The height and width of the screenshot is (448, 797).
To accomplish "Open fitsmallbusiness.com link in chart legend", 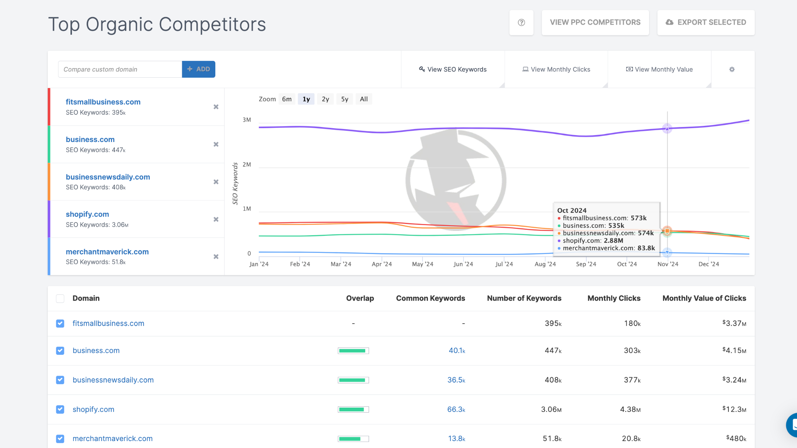I will tap(103, 102).
